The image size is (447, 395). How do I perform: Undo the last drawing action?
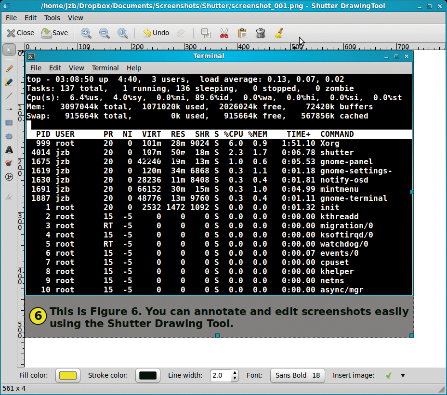click(x=156, y=33)
